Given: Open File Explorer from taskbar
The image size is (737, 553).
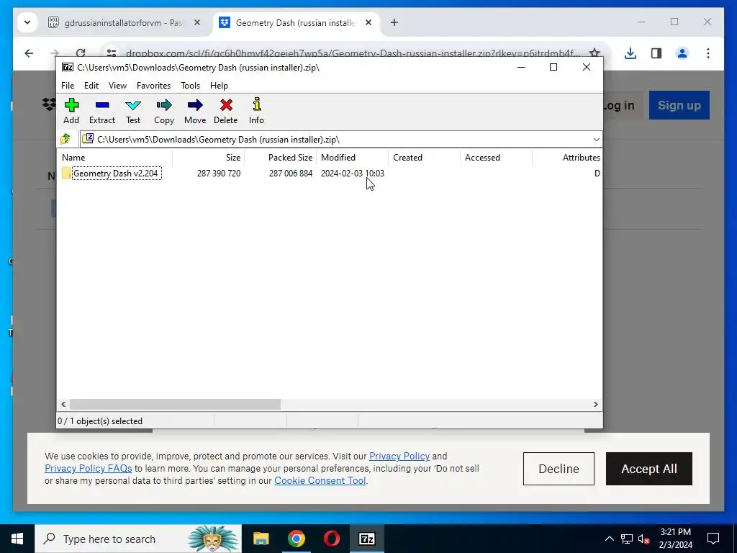Looking at the screenshot, I should (261, 539).
